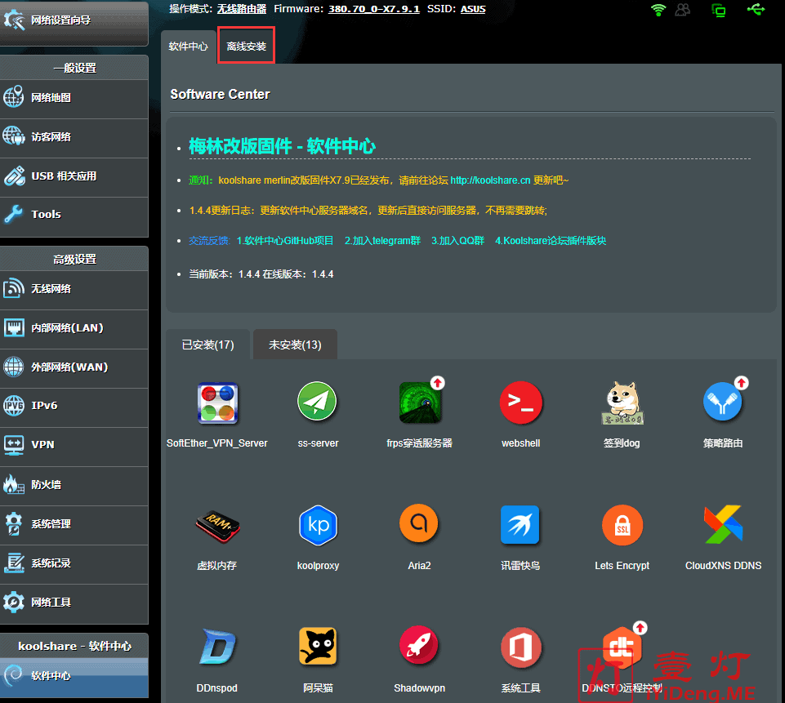Click the update badge on frps穿透服务器
Viewport: 785px width, 703px height.
tap(438, 383)
